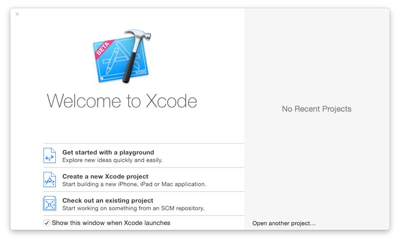Click the pink BETA ribbon on the logo
Viewport: 400px width, 242px height.
103,50
